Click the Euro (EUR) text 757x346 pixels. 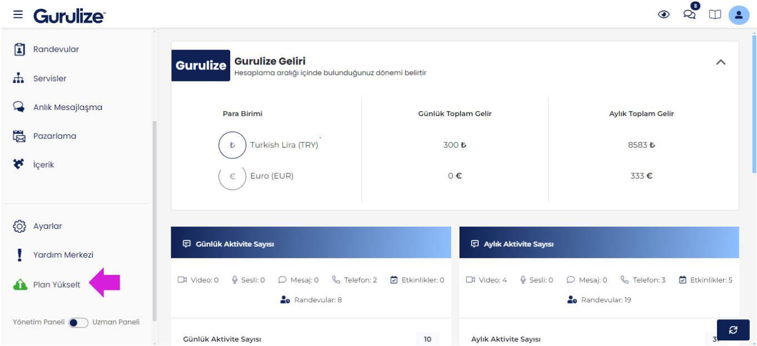point(272,176)
